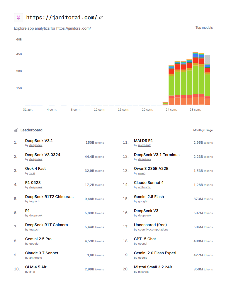Select Grok 4 Fast in leaderboard
The width and height of the screenshot is (243, 288).
point(35,169)
